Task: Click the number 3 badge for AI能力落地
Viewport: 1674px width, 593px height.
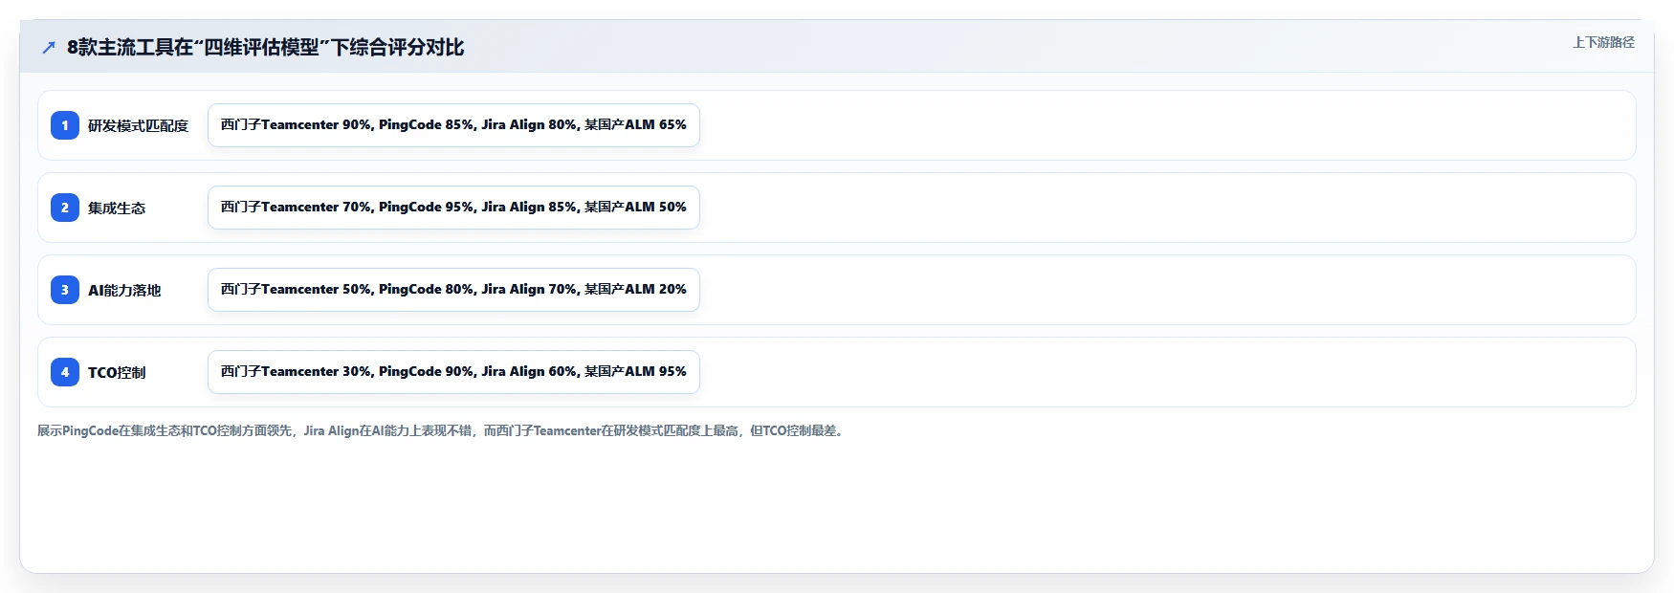Action: tap(65, 290)
